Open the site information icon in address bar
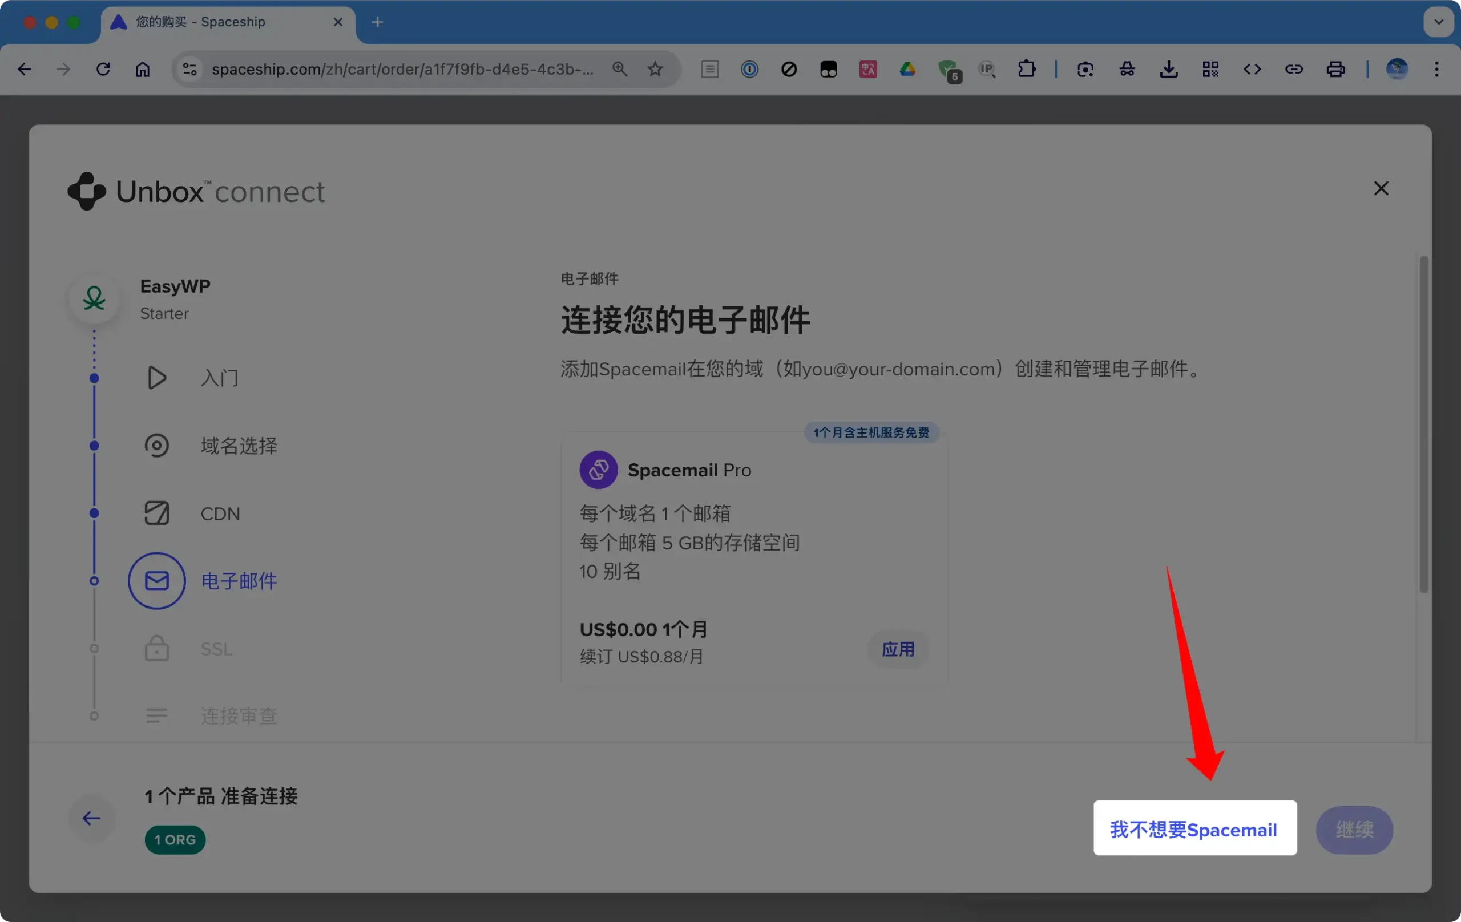This screenshot has height=922, width=1461. coord(190,69)
